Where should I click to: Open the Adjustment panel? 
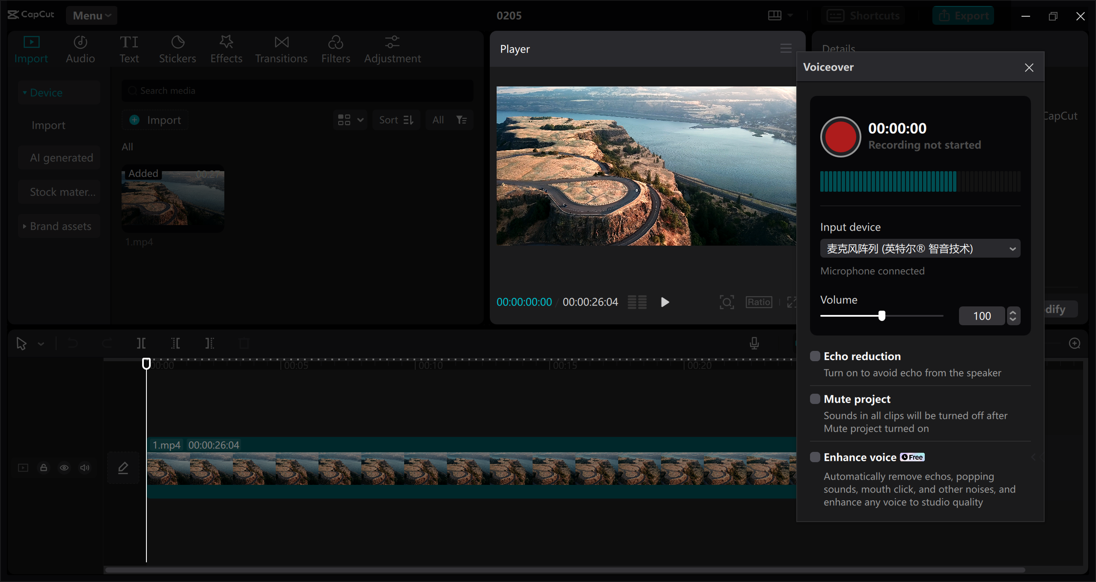392,48
